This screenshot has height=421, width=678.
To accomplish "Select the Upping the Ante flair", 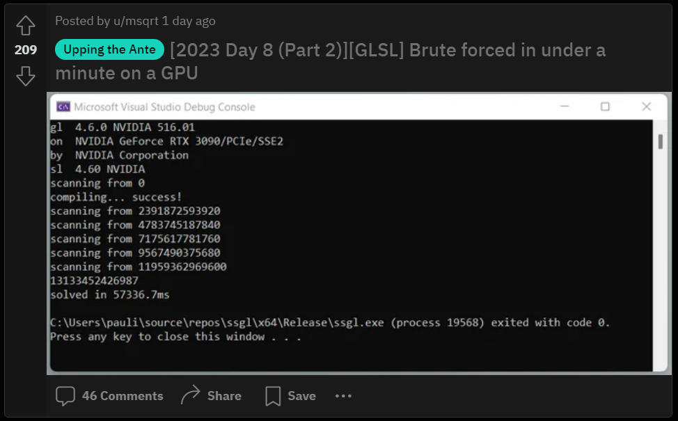I will [109, 49].
